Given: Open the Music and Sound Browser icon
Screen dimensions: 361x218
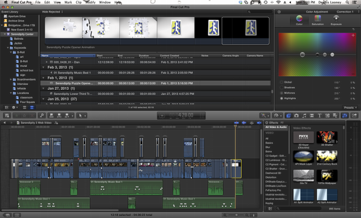Looking at the screenshot, I should tap(304, 115).
